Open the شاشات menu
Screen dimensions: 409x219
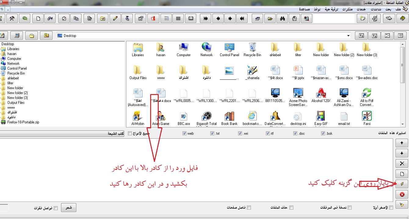tap(376, 9)
